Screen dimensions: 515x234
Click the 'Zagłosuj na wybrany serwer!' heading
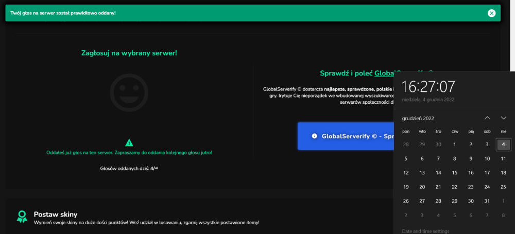click(x=129, y=53)
